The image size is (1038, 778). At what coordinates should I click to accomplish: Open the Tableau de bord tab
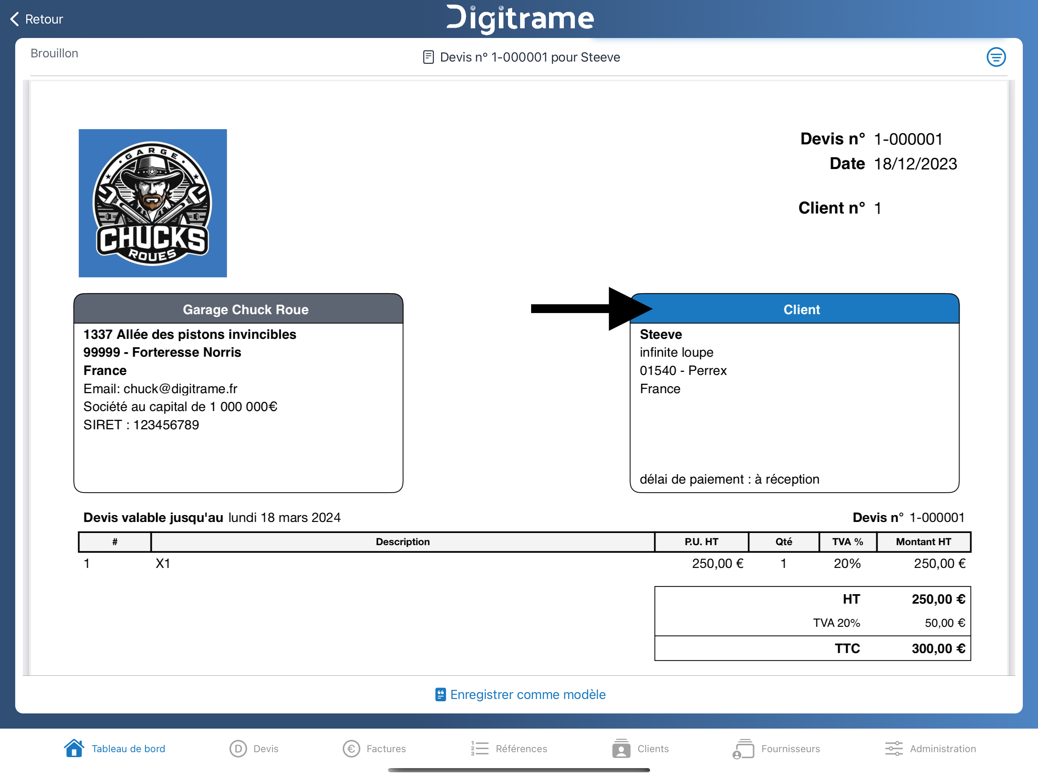pyautogui.click(x=114, y=748)
